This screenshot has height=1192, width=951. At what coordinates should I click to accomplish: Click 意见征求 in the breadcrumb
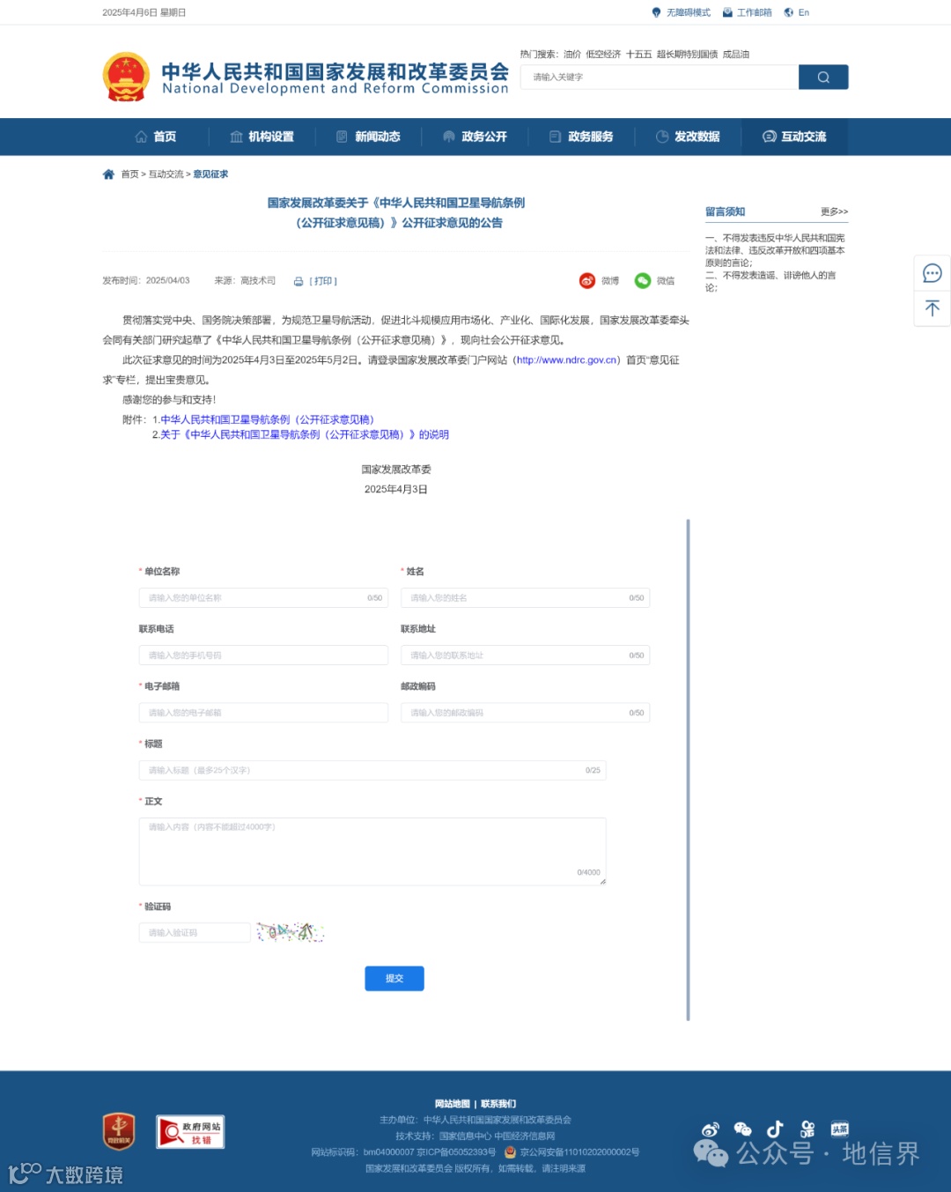(210, 174)
